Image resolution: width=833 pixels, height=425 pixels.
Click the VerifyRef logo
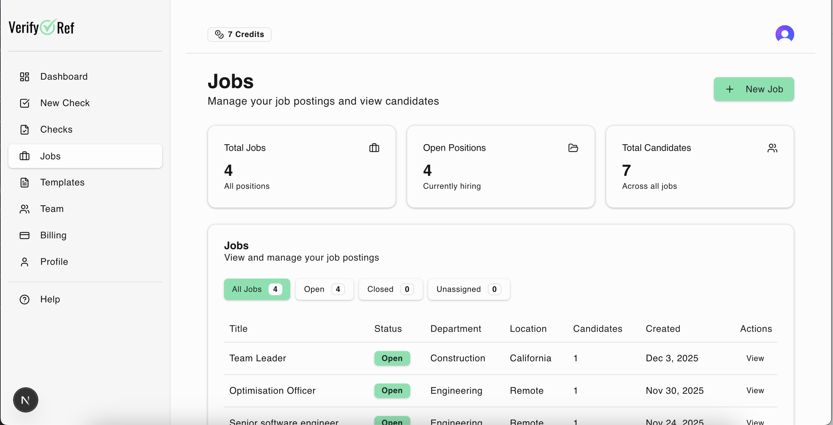pyautogui.click(x=41, y=27)
